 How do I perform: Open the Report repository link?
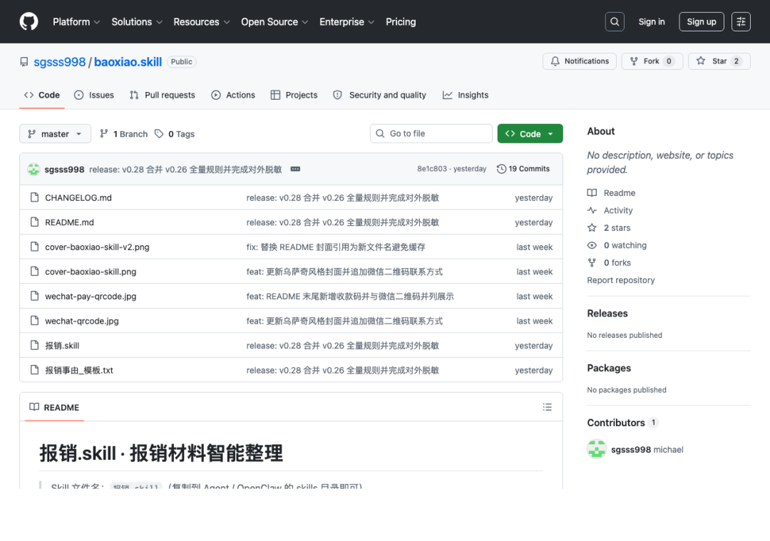pos(621,280)
